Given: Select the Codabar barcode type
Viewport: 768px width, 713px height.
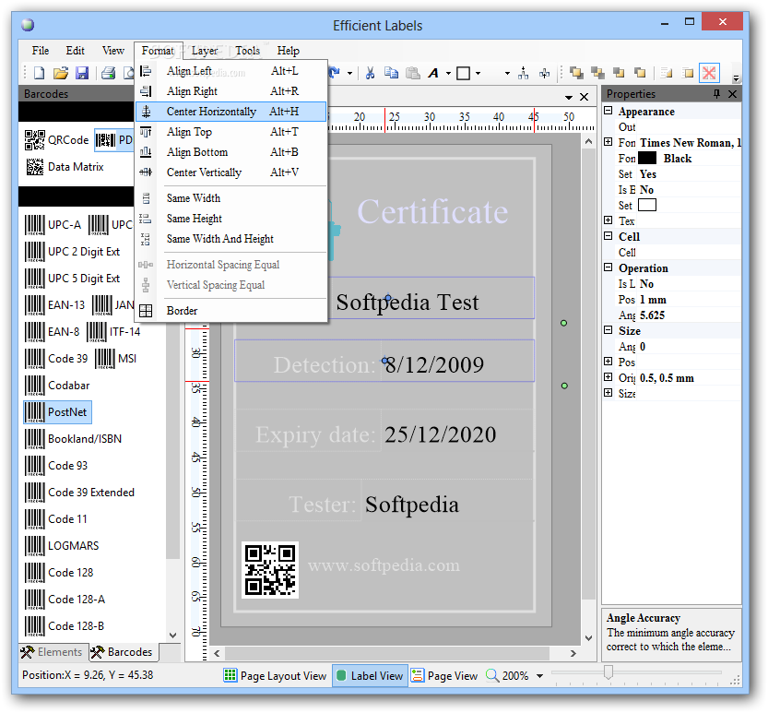Looking at the screenshot, I should tap(57, 386).
